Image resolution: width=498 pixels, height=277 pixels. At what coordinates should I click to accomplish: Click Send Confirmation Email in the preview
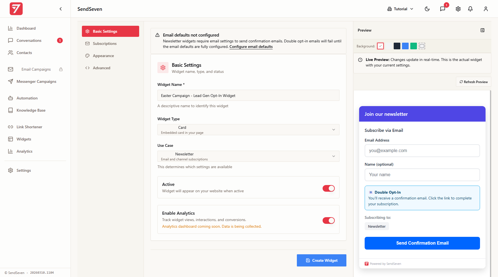click(422, 243)
